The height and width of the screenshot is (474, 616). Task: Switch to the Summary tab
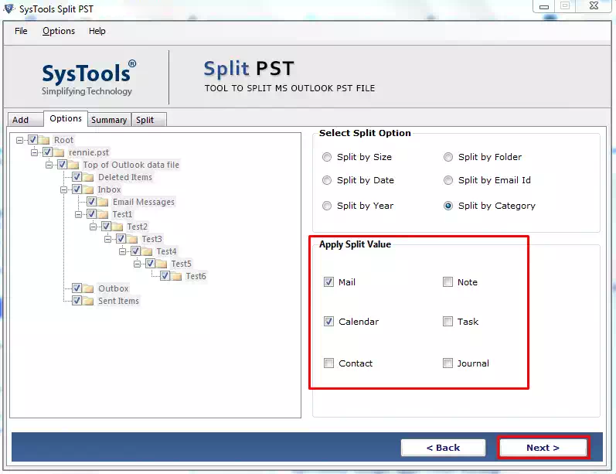pos(109,120)
